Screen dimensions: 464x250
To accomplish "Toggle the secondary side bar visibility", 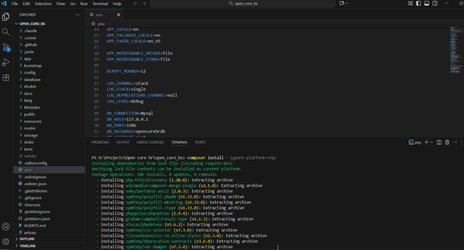I will click(x=434, y=4).
